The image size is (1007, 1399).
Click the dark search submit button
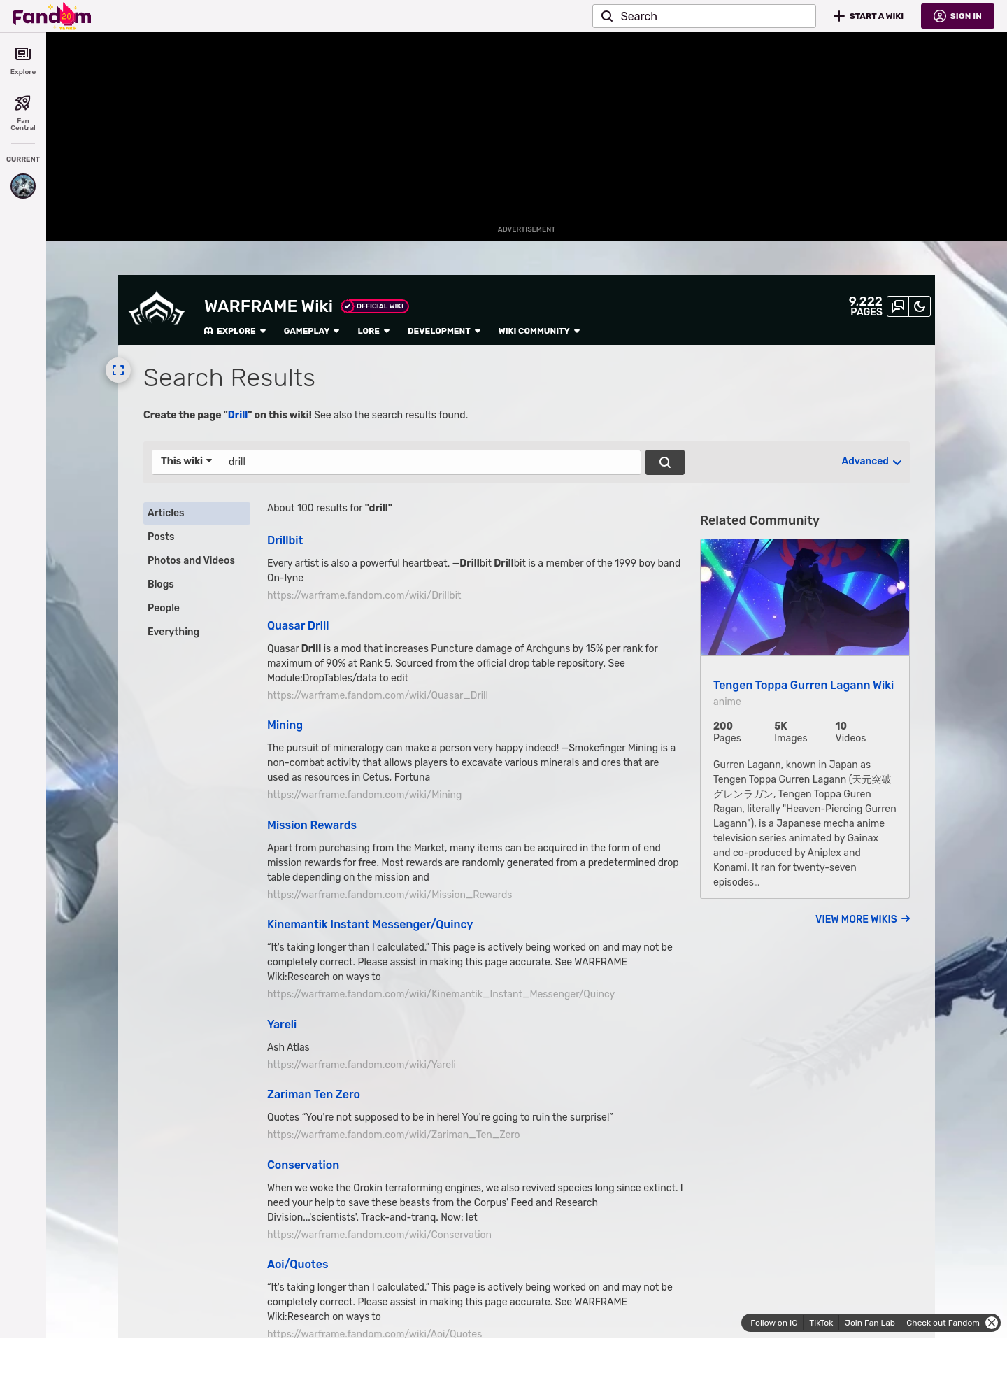(x=665, y=462)
